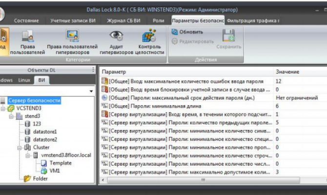The width and height of the screenshot is (327, 195).
Task: Select the Template VM icon
Action: pos(44,163)
